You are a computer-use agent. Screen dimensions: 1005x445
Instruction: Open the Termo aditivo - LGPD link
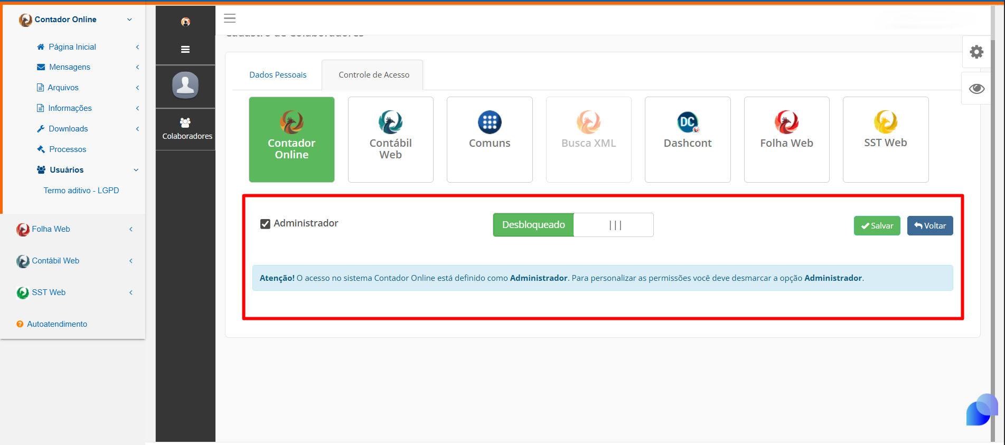coord(81,191)
